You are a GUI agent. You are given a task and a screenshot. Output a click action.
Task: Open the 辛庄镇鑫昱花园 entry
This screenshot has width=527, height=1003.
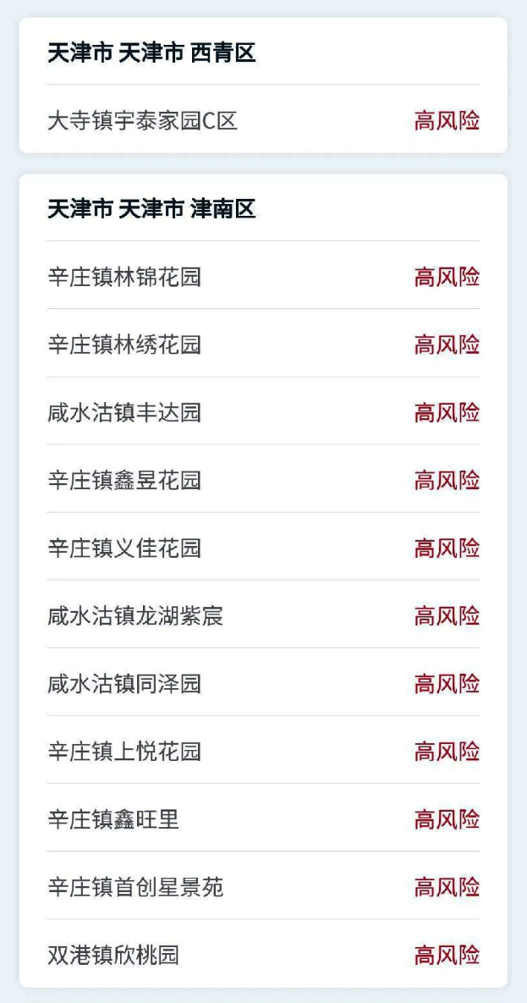(x=263, y=481)
